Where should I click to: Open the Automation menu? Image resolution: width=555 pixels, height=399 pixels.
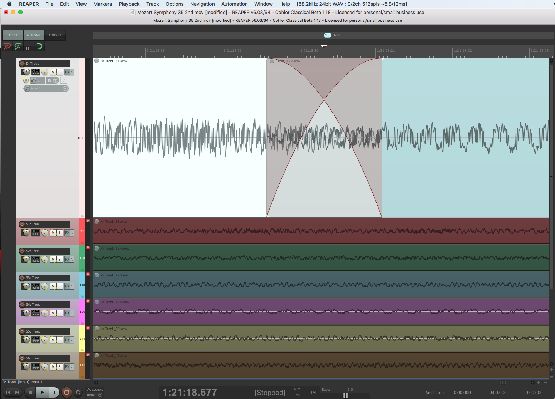(235, 4)
